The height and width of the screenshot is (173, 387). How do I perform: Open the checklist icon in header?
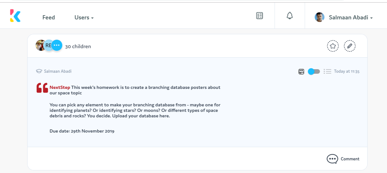260,16
